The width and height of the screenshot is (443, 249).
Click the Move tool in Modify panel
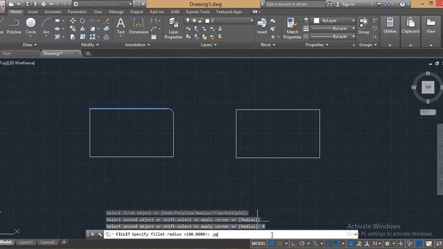[73, 21]
